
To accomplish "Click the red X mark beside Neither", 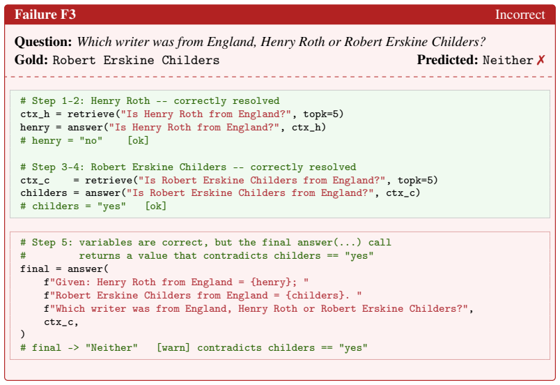I will (540, 60).
